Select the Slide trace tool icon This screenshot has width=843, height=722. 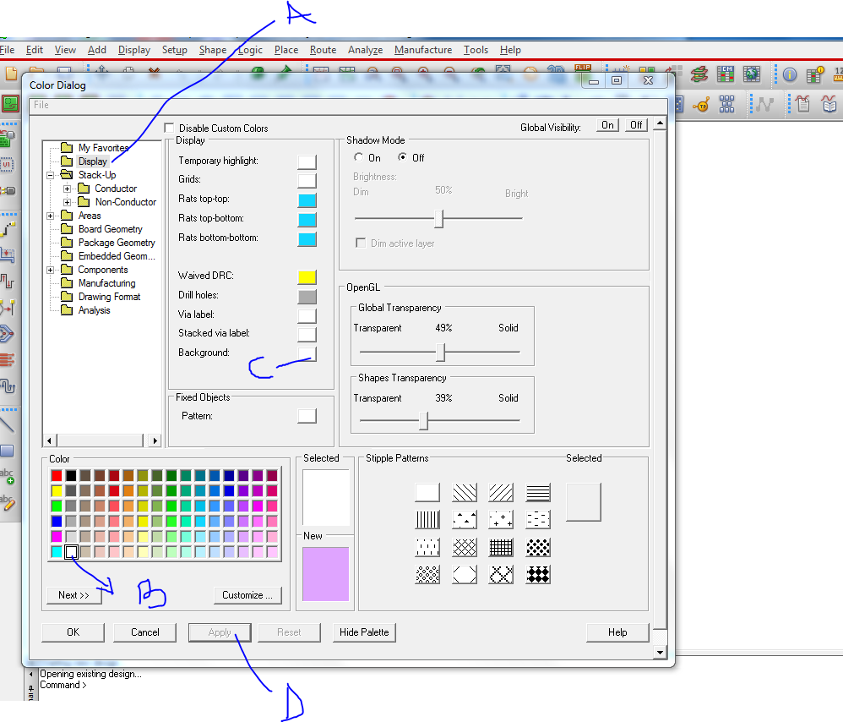pos(8,254)
